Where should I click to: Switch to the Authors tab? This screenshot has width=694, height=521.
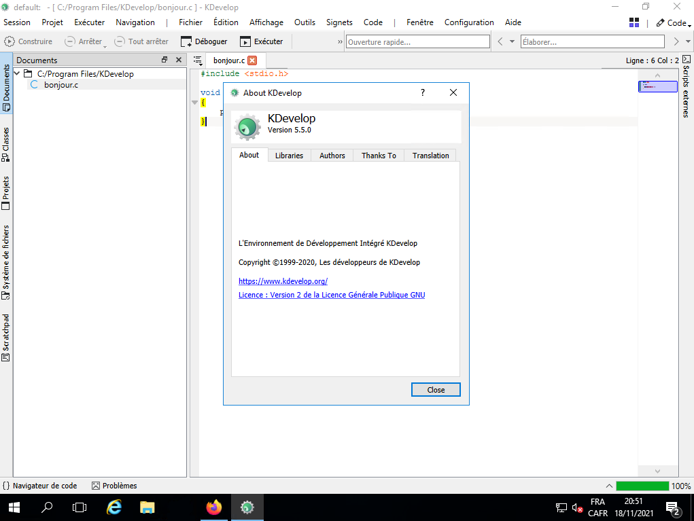coord(332,156)
